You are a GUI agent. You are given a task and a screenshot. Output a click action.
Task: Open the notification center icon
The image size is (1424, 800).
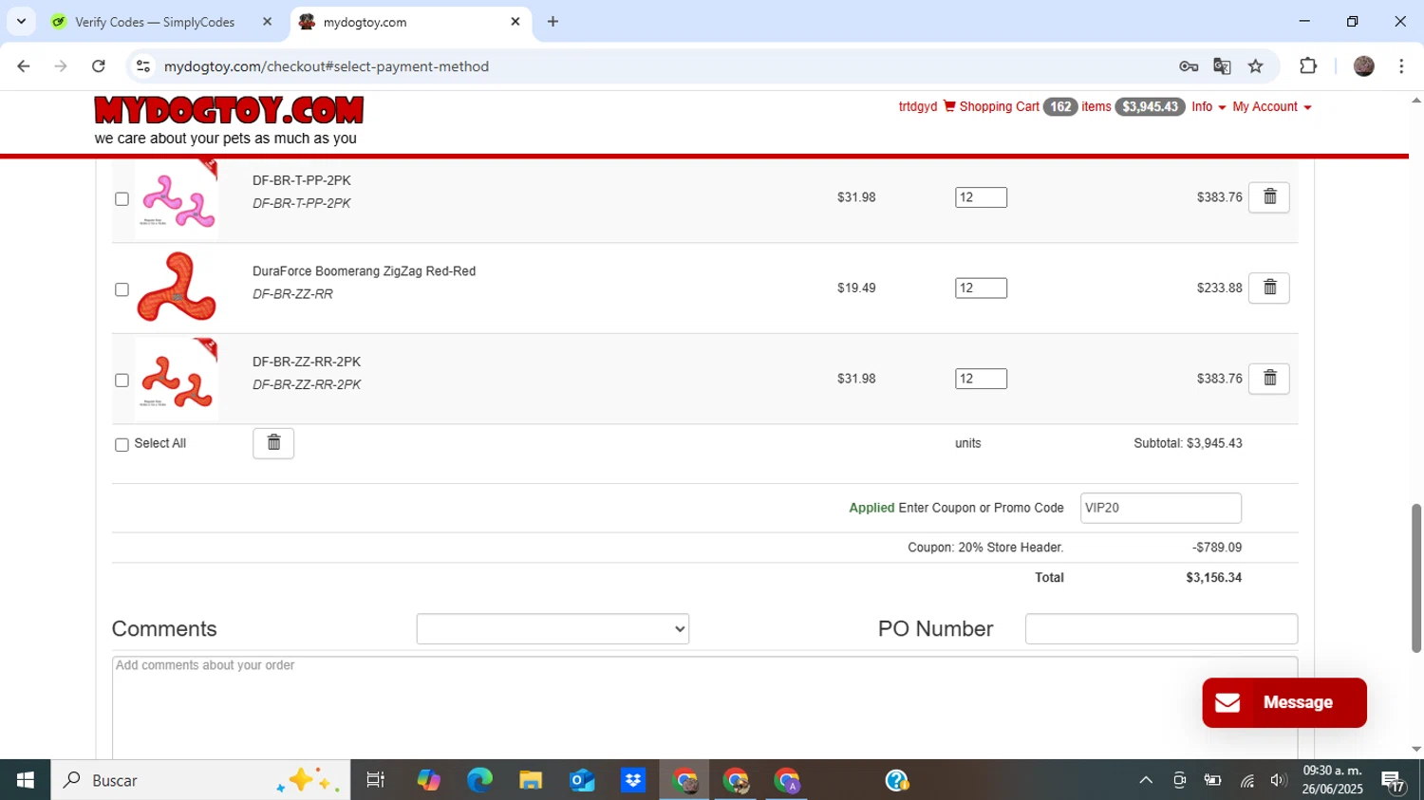tap(1394, 780)
